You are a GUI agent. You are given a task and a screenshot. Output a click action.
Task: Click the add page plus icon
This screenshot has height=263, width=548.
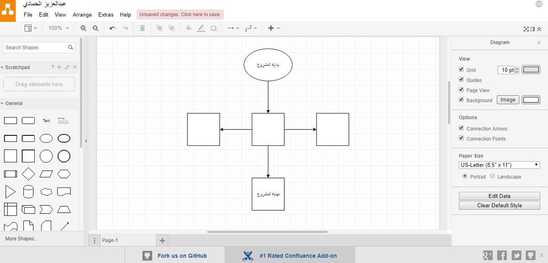162,240
